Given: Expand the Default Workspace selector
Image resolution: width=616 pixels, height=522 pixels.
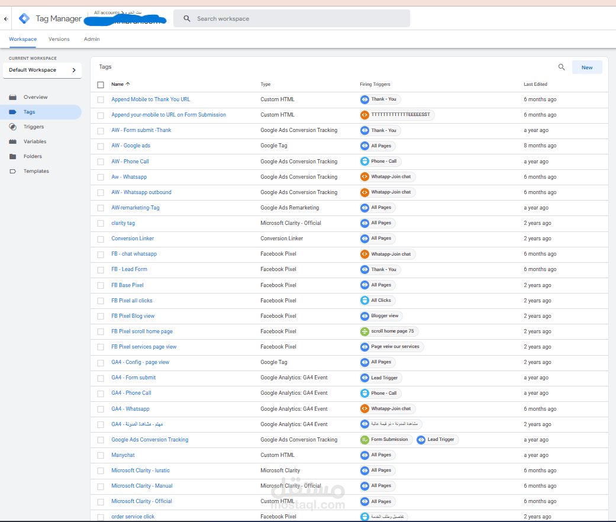Looking at the screenshot, I should pyautogui.click(x=42, y=70).
